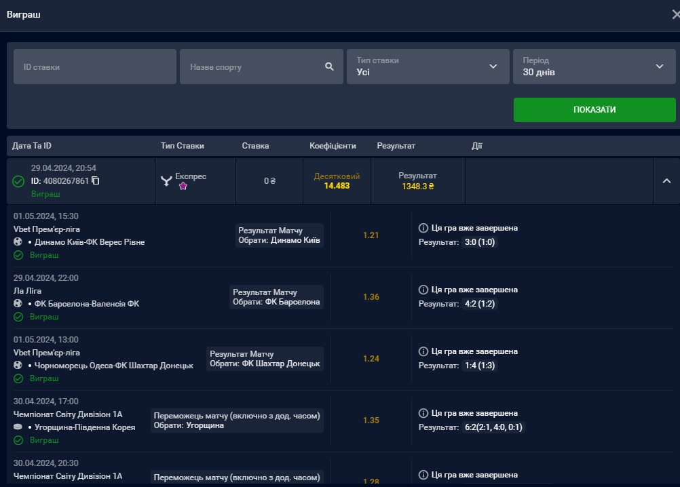Click the Дії column header
Image resolution: width=680 pixels, height=487 pixels.
point(476,146)
